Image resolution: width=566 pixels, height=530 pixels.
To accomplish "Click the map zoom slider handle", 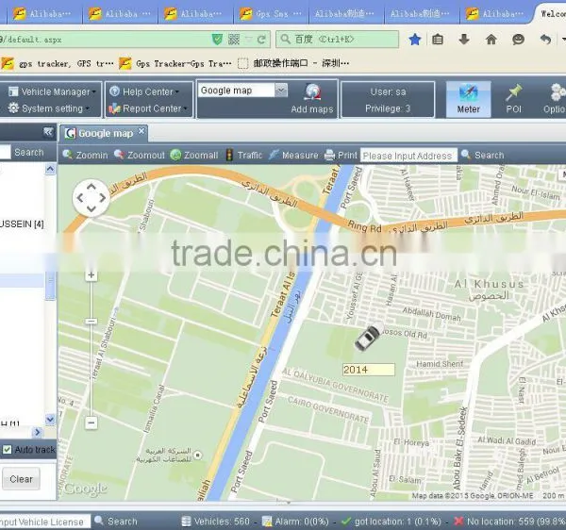I will pos(91,321).
